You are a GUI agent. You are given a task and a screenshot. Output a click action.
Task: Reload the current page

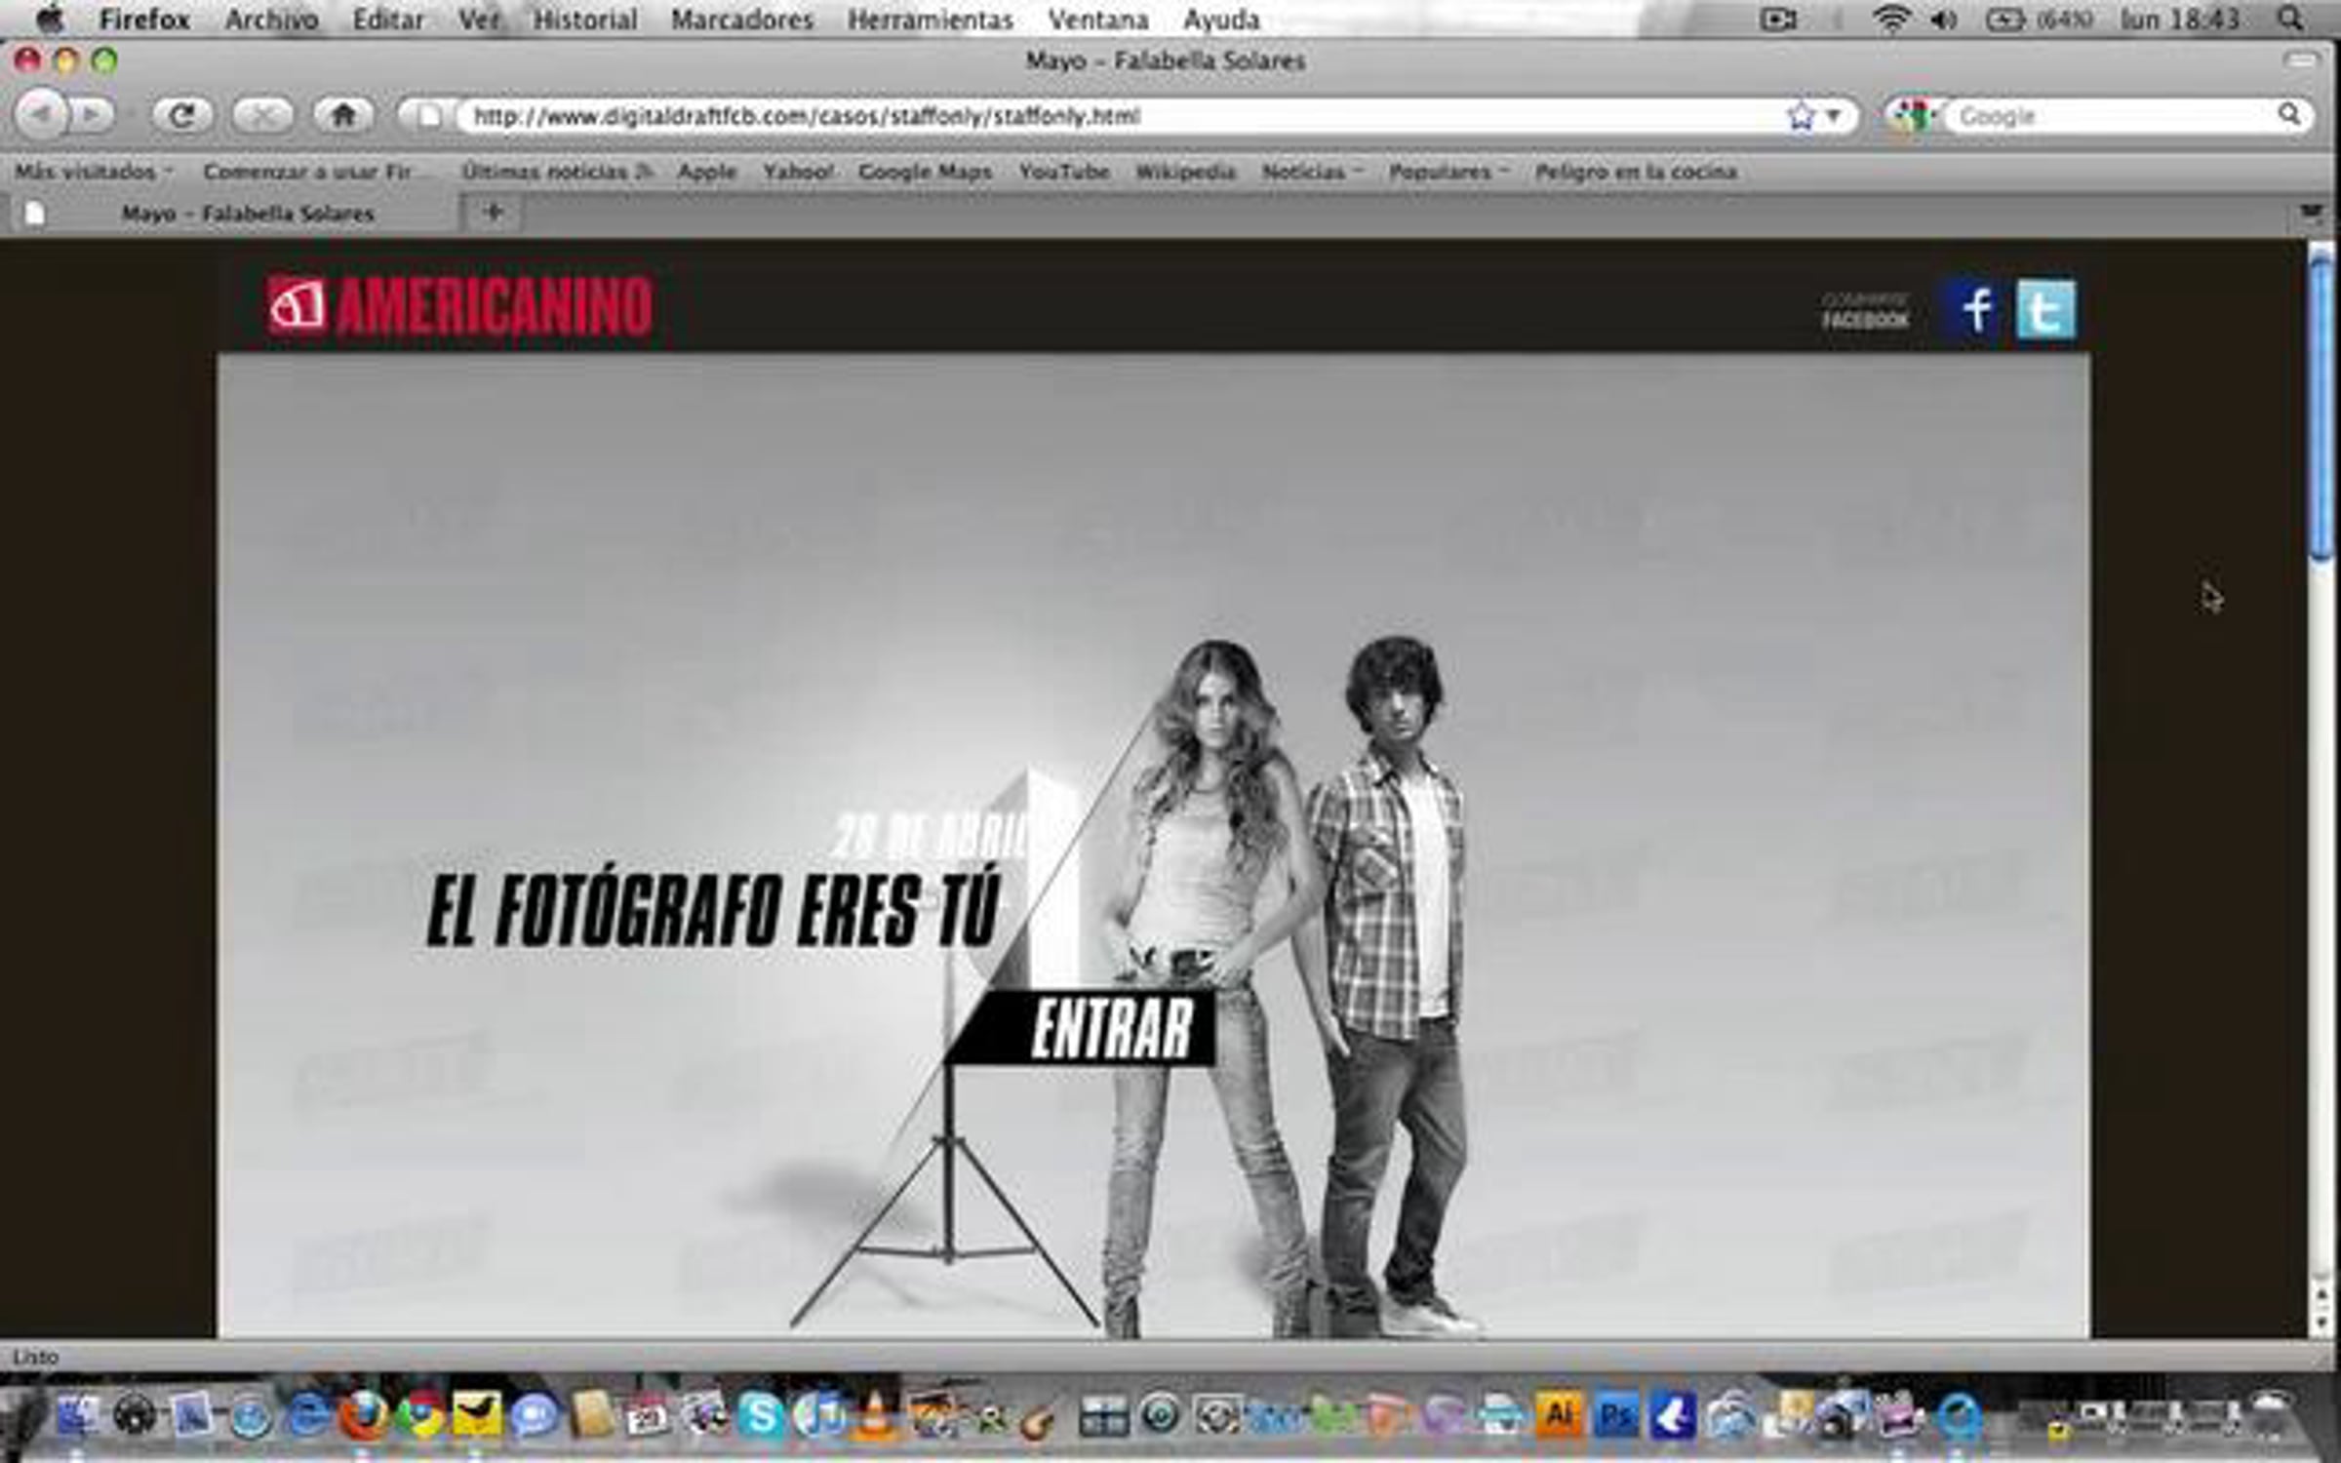click(182, 116)
